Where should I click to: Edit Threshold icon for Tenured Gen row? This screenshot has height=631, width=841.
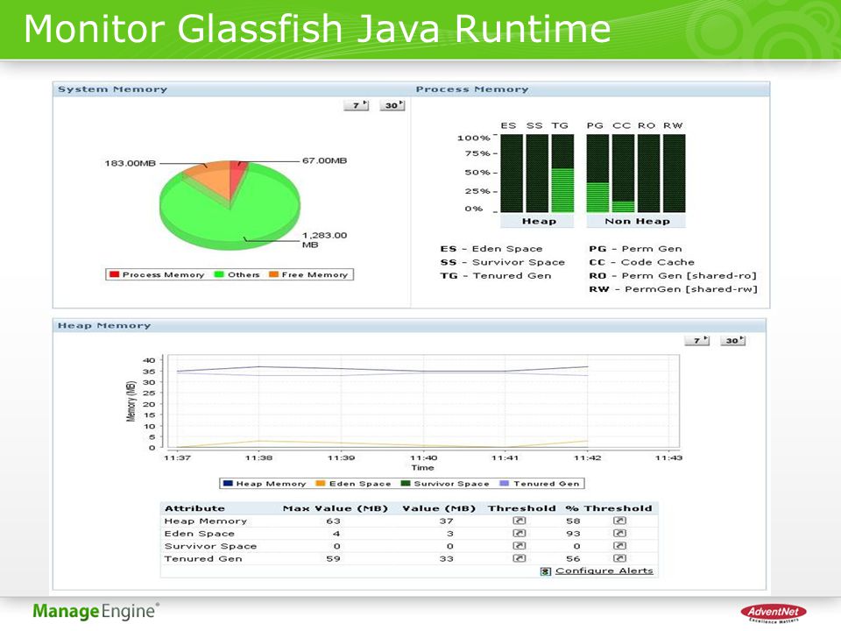pos(519,558)
